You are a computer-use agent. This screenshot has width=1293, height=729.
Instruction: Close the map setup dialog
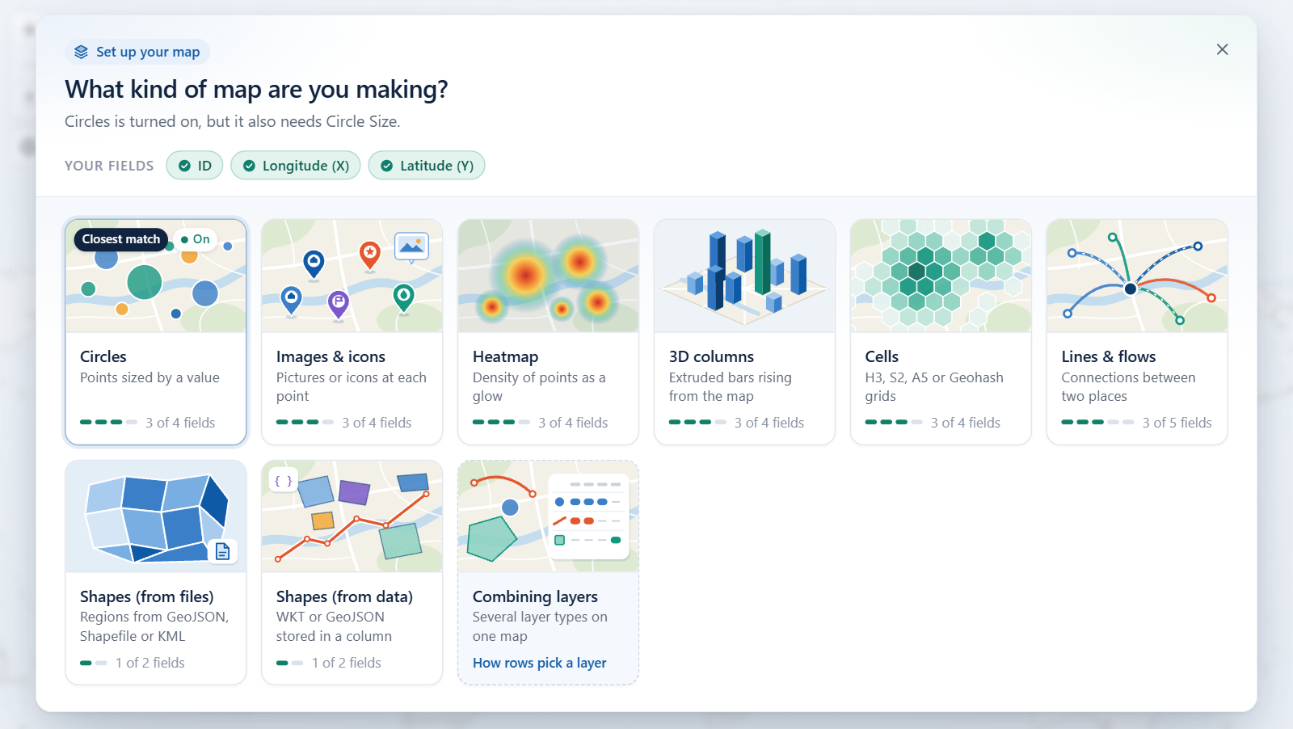click(x=1222, y=49)
